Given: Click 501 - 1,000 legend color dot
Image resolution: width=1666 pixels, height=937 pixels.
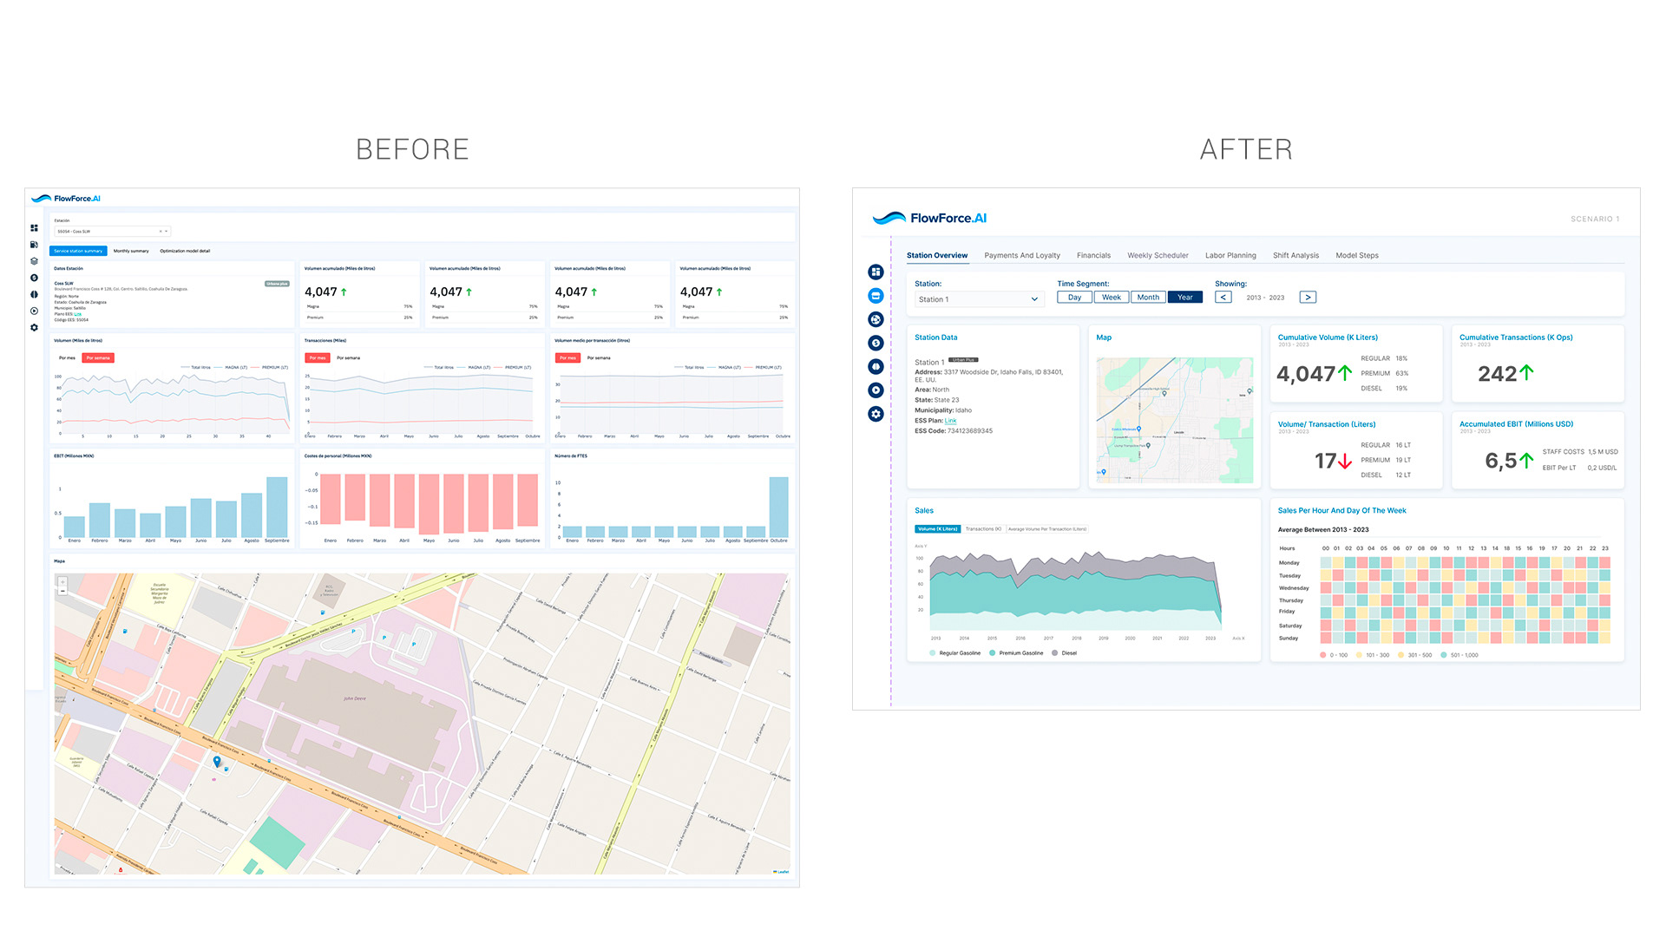Looking at the screenshot, I should [x=1444, y=655].
